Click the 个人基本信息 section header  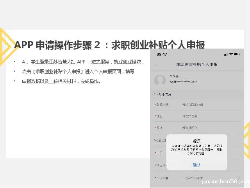coord(161,95)
